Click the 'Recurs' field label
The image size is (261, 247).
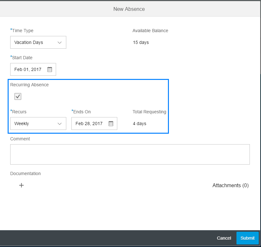[18, 112]
